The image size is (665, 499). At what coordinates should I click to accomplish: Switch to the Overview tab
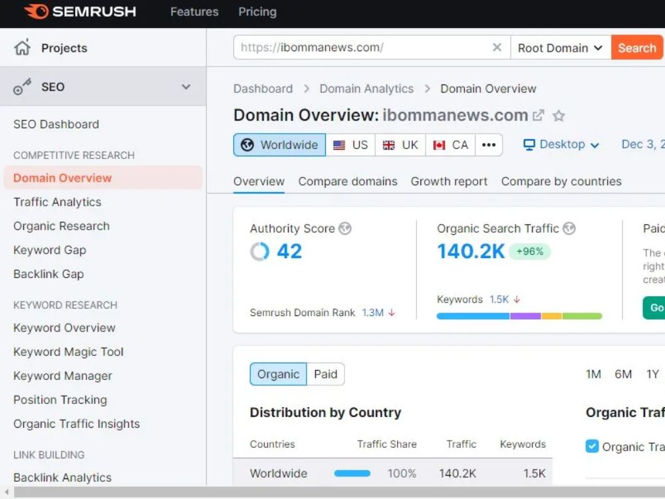[x=259, y=181]
